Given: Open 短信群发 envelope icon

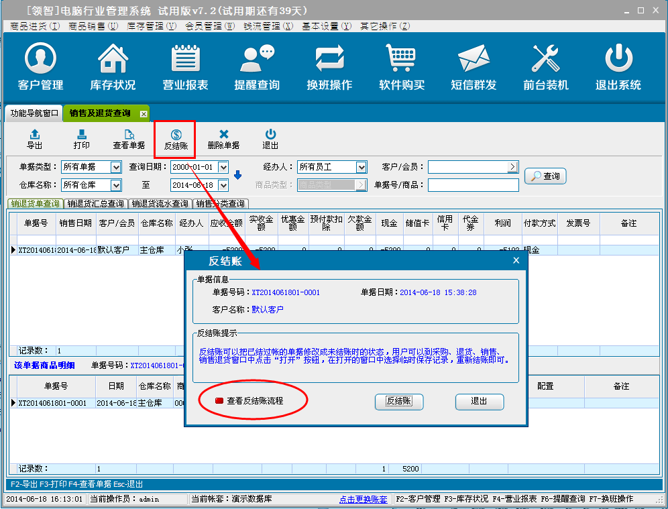Looking at the screenshot, I should click(474, 67).
